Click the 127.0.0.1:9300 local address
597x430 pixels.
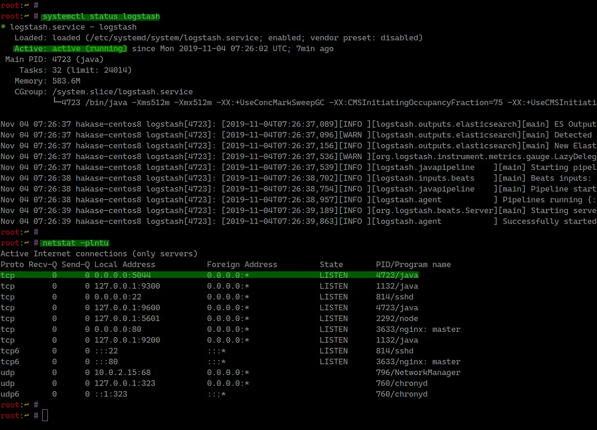(127, 286)
